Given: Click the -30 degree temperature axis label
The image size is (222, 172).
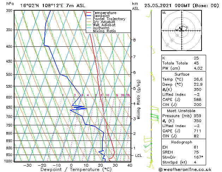Looking at the screenshot, I should point(27,165).
